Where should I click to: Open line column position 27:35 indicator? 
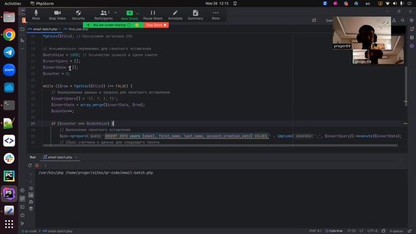352,231
